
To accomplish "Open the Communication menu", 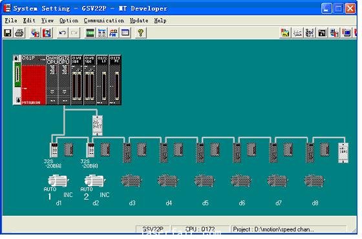I will (x=103, y=21).
